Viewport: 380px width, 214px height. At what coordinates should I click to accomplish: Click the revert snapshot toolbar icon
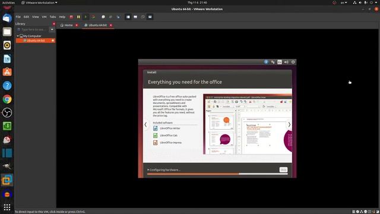tap(110, 17)
